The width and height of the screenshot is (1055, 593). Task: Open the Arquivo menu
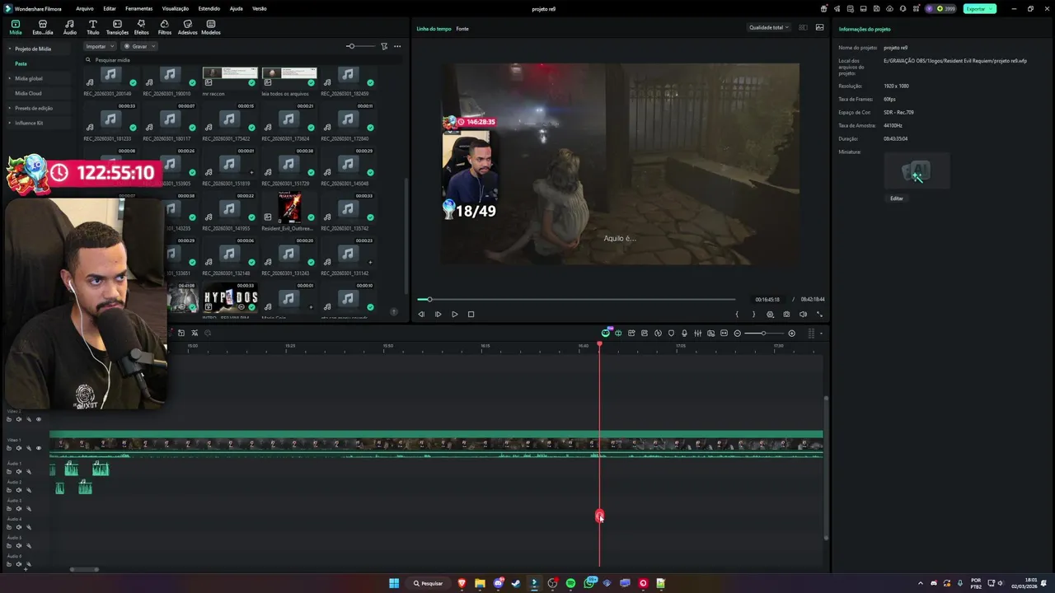click(x=84, y=8)
